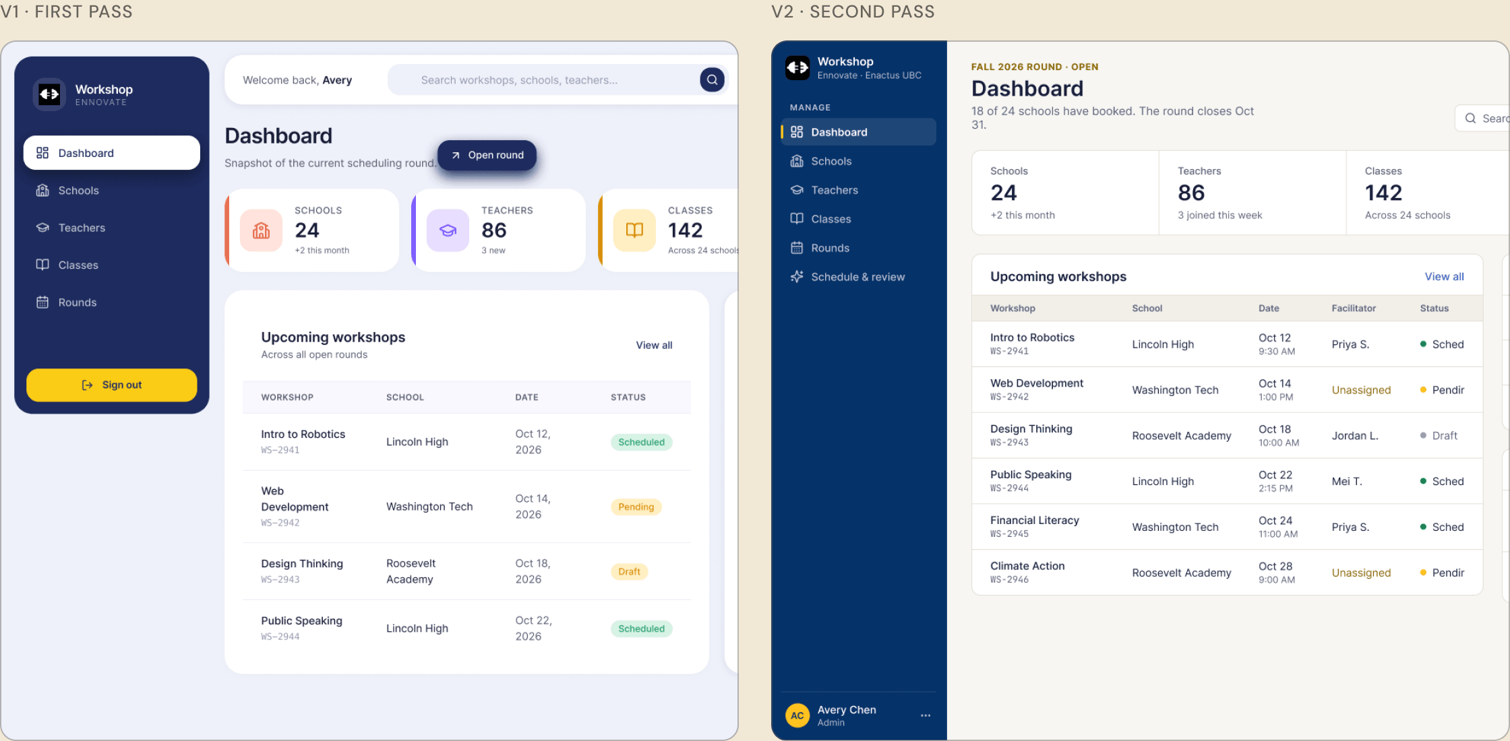Open Teachers in the V1 sidebar
Viewport: 1510px width, 741px height.
click(x=112, y=228)
